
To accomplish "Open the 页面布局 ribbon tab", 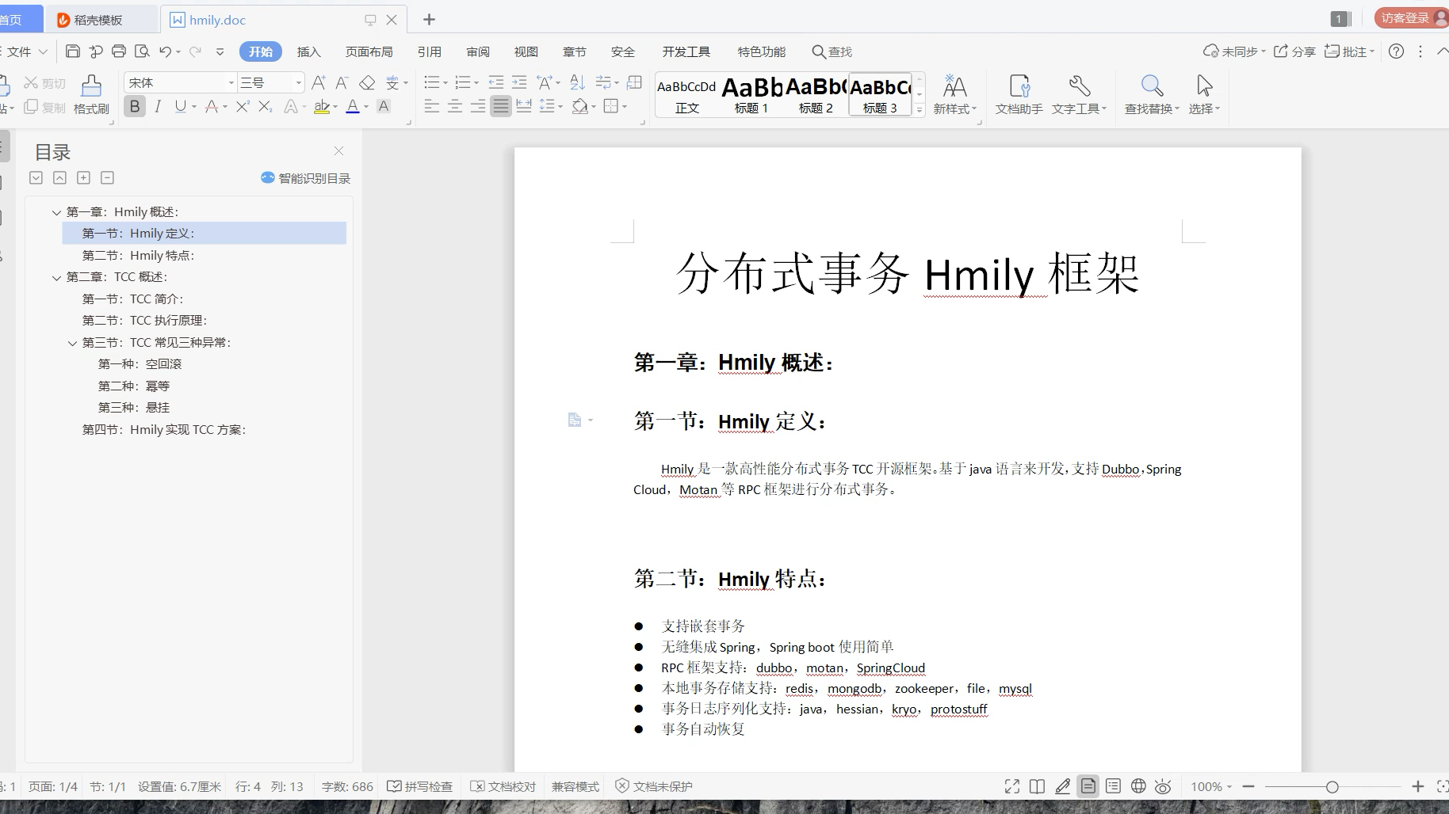I will click(x=369, y=51).
